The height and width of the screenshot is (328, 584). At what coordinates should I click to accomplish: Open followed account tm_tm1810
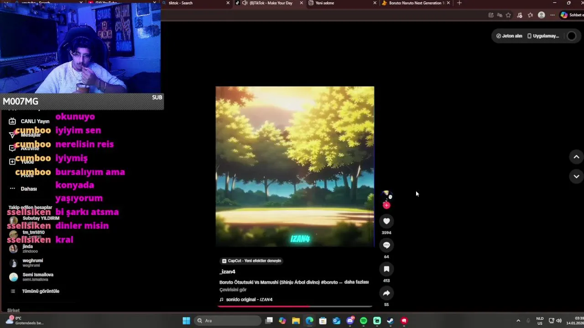27,234
